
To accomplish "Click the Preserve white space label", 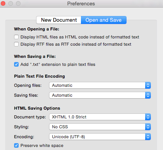I will (42, 145).
